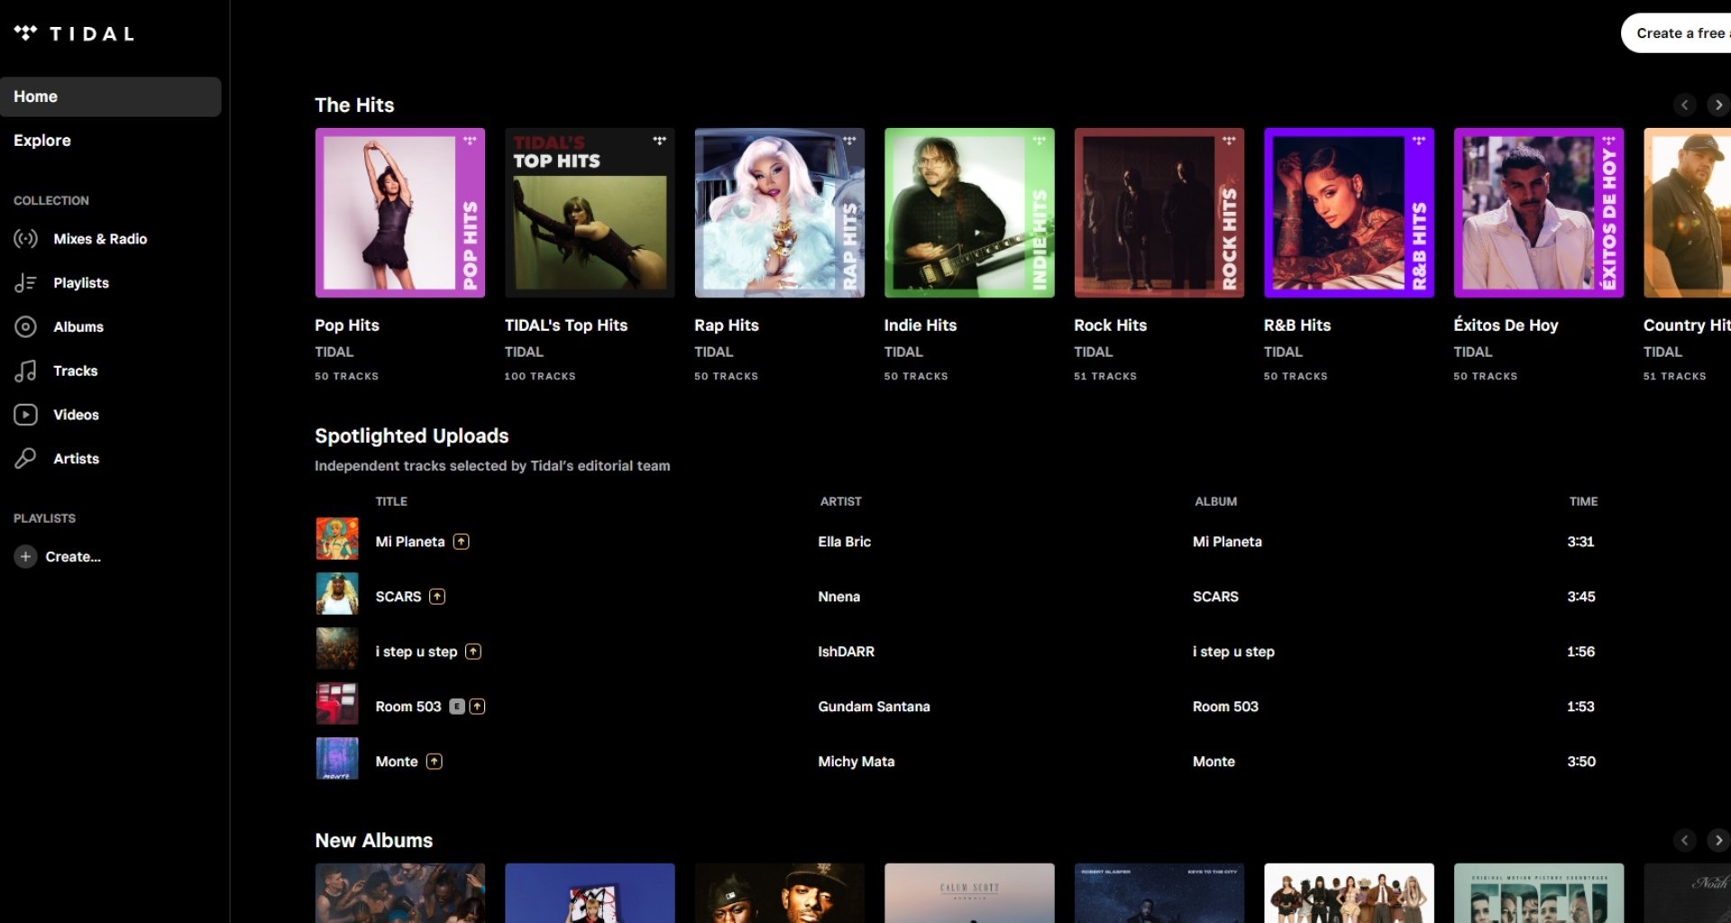
Task: Show next New Albums page
Action: pos(1717,841)
